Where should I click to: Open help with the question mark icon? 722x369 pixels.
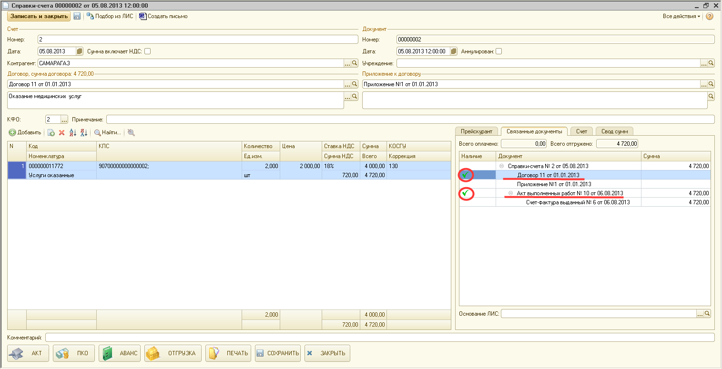pos(710,16)
